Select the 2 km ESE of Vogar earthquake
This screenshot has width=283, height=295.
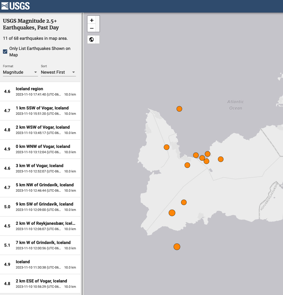point(40,284)
